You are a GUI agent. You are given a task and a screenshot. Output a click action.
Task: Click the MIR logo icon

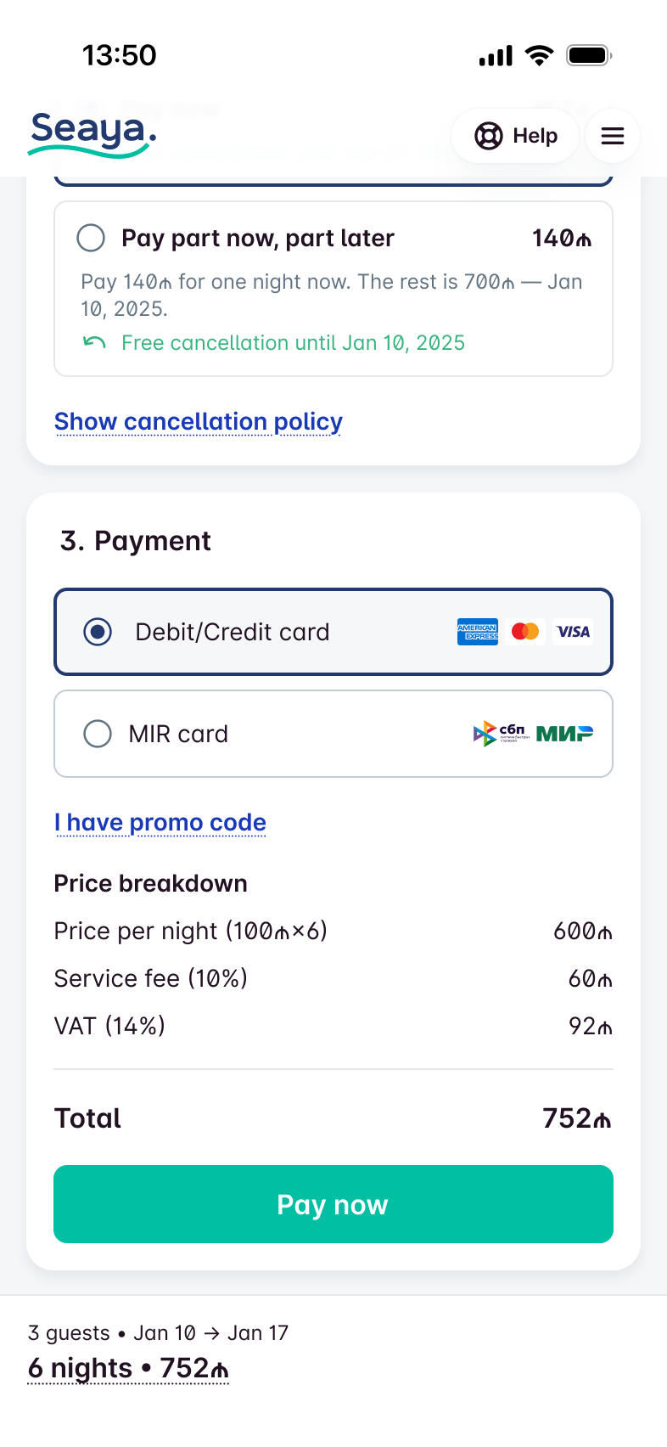coord(564,734)
